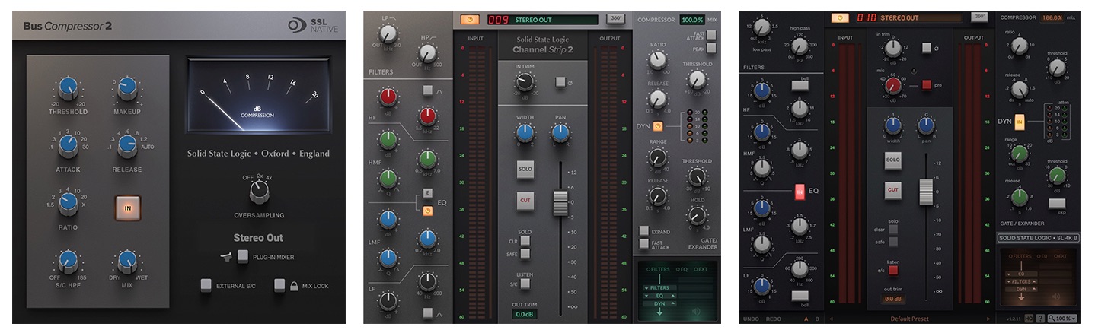Click the red HF gain knob in Channel Strip 2
Screen dimensions: 1095x333
coord(388,96)
